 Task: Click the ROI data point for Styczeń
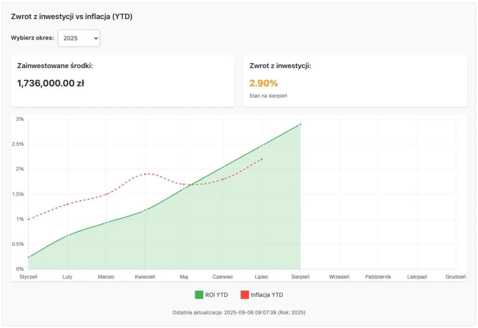point(28,257)
